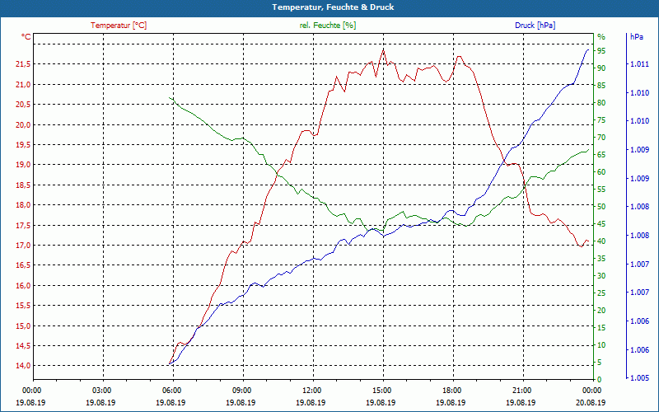Viewport: 659px width, 412px height.
Task: Click the green "40" humidity axis value
Action: click(601, 241)
